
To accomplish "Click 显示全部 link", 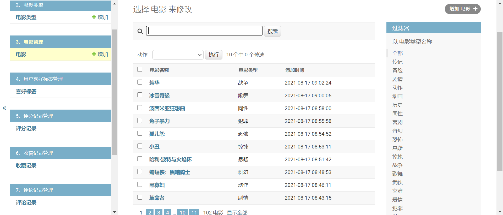I will click(x=237, y=212).
